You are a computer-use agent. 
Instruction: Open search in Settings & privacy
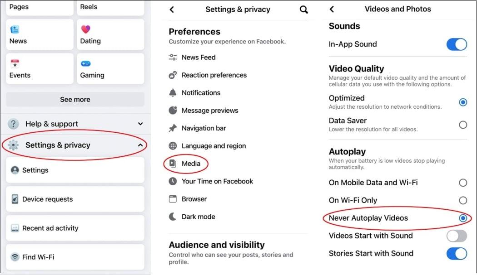click(303, 10)
